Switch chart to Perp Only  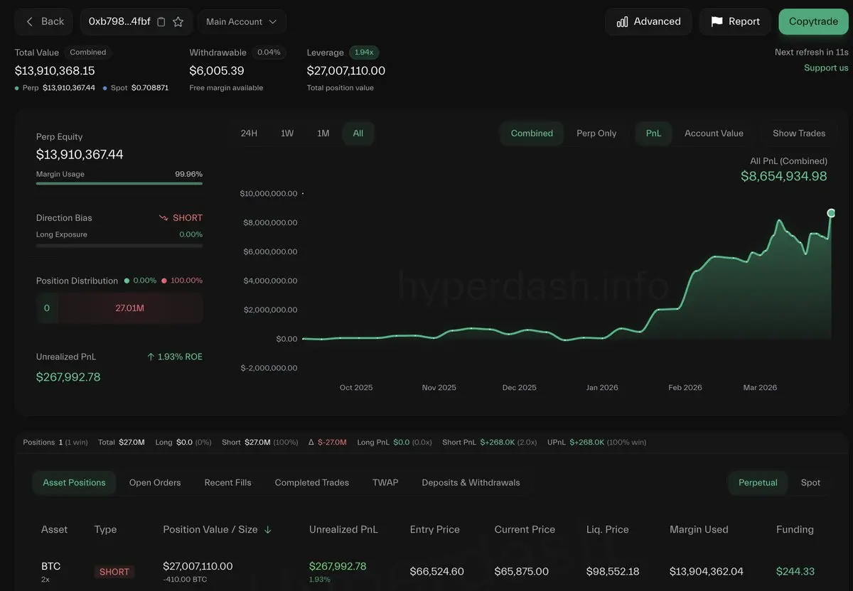pos(596,134)
